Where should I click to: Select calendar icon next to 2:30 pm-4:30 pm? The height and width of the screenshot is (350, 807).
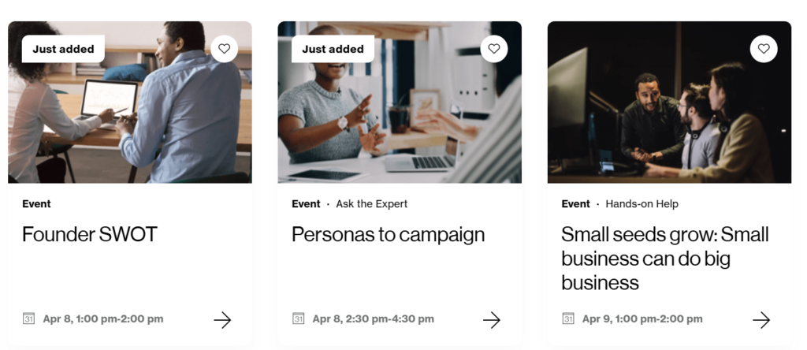tap(298, 318)
